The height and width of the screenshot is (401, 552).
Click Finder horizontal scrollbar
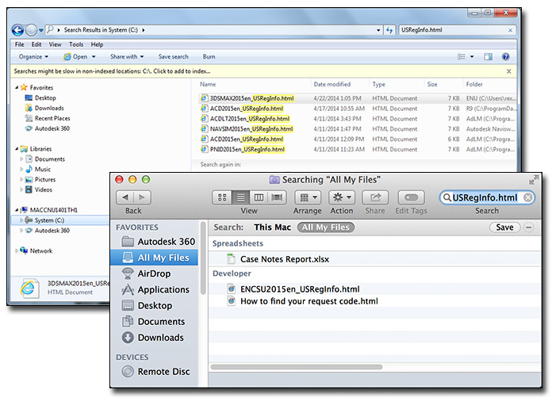tap(297, 367)
